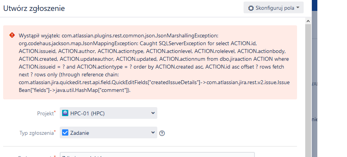Click the Typ zgłoszenia field label
This screenshot has width=347, height=157.
click(x=37, y=133)
